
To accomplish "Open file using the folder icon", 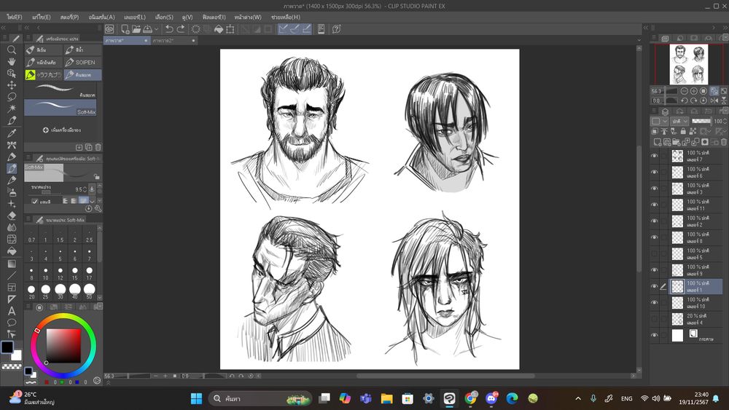I will [x=136, y=29].
